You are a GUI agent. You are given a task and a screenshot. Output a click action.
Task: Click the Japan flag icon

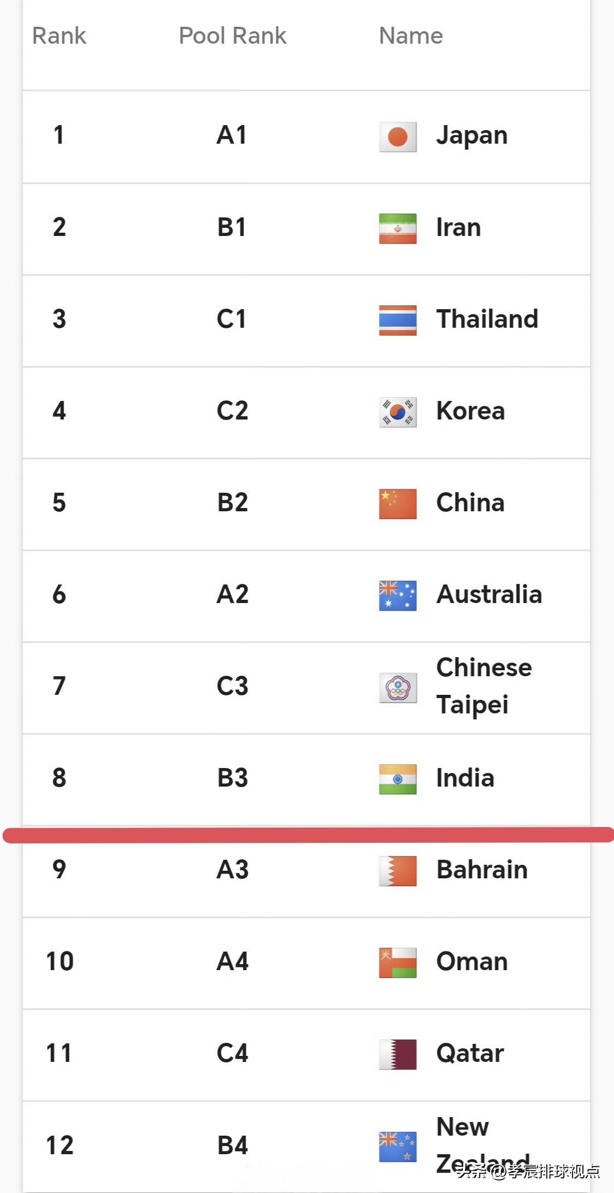398,137
